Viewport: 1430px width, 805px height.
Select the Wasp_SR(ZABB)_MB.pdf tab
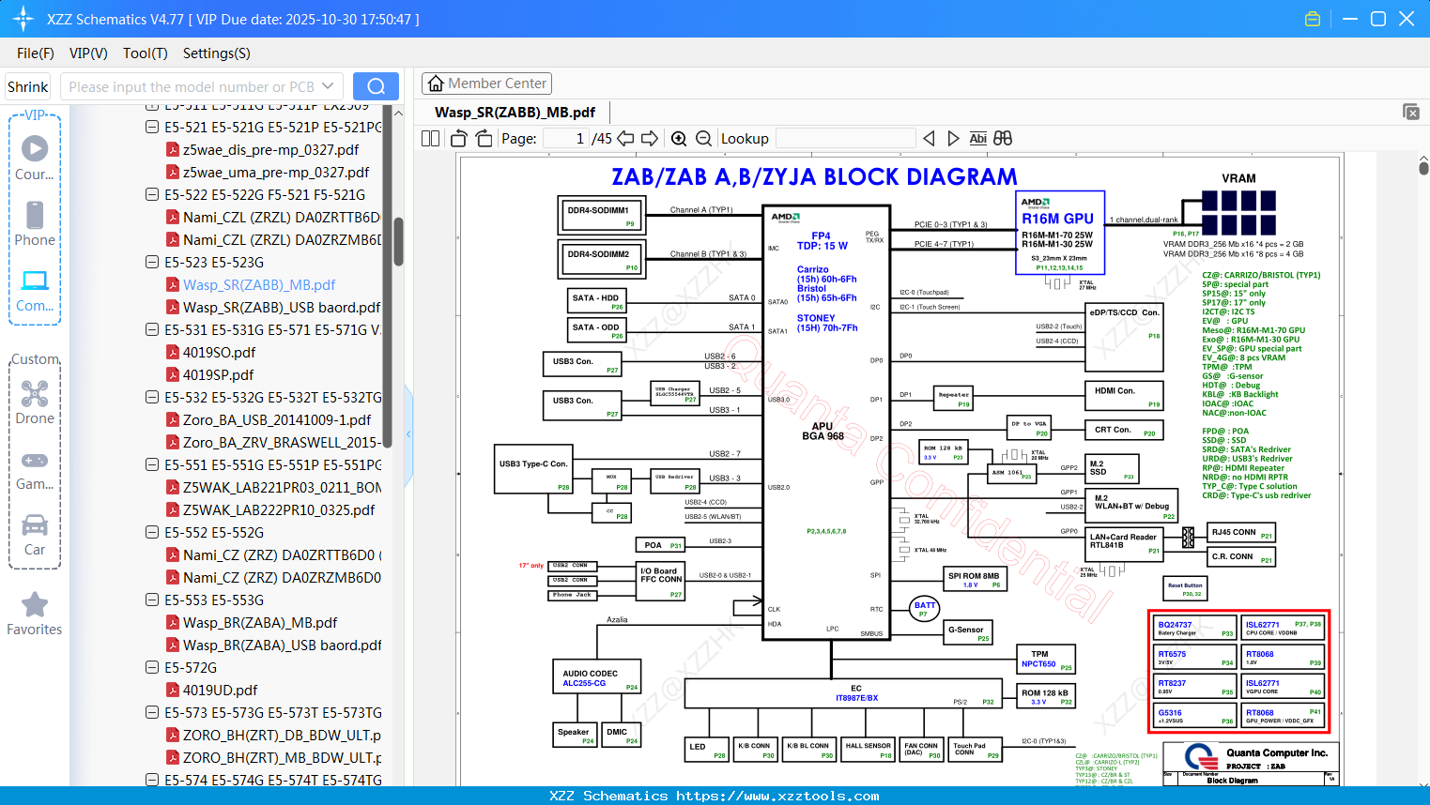pyautogui.click(x=515, y=113)
